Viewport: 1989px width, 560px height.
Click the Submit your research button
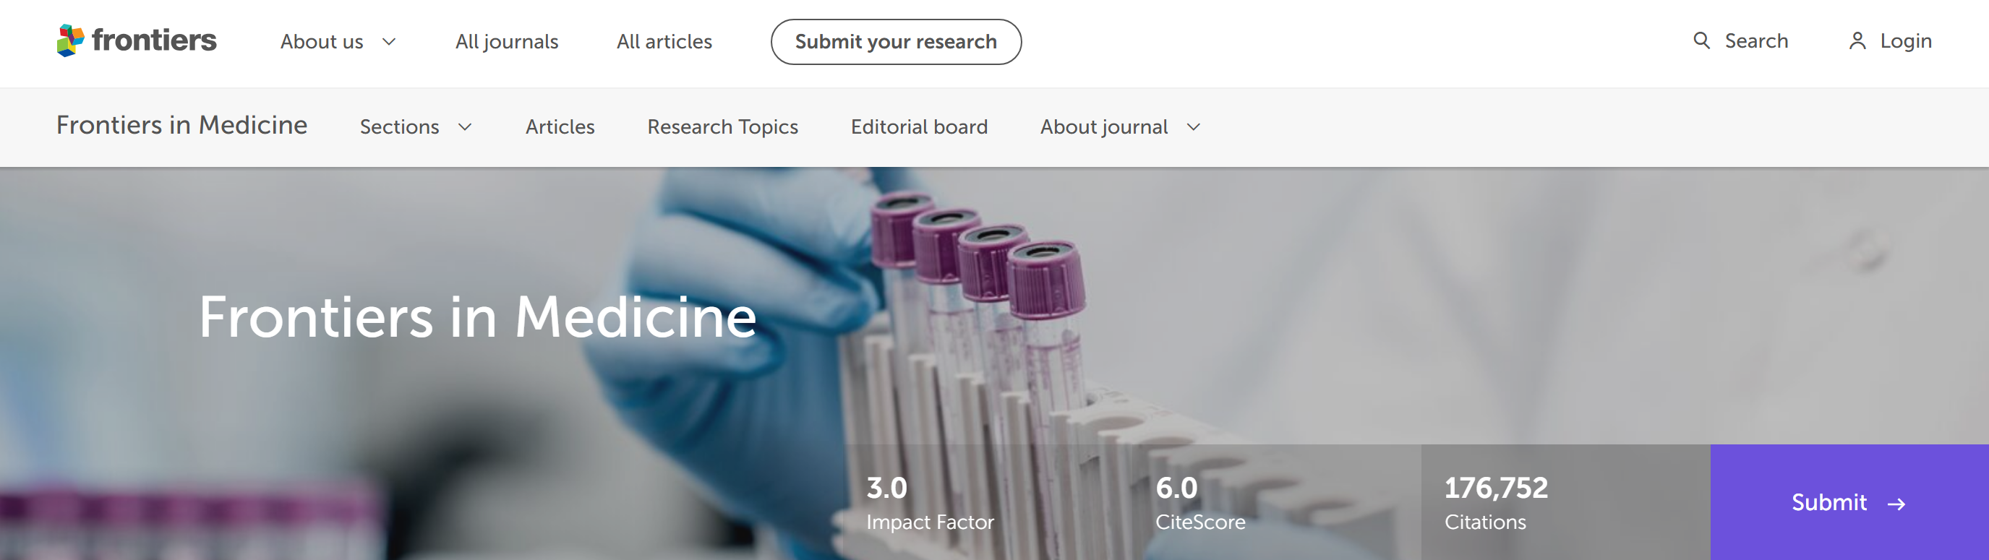896,42
